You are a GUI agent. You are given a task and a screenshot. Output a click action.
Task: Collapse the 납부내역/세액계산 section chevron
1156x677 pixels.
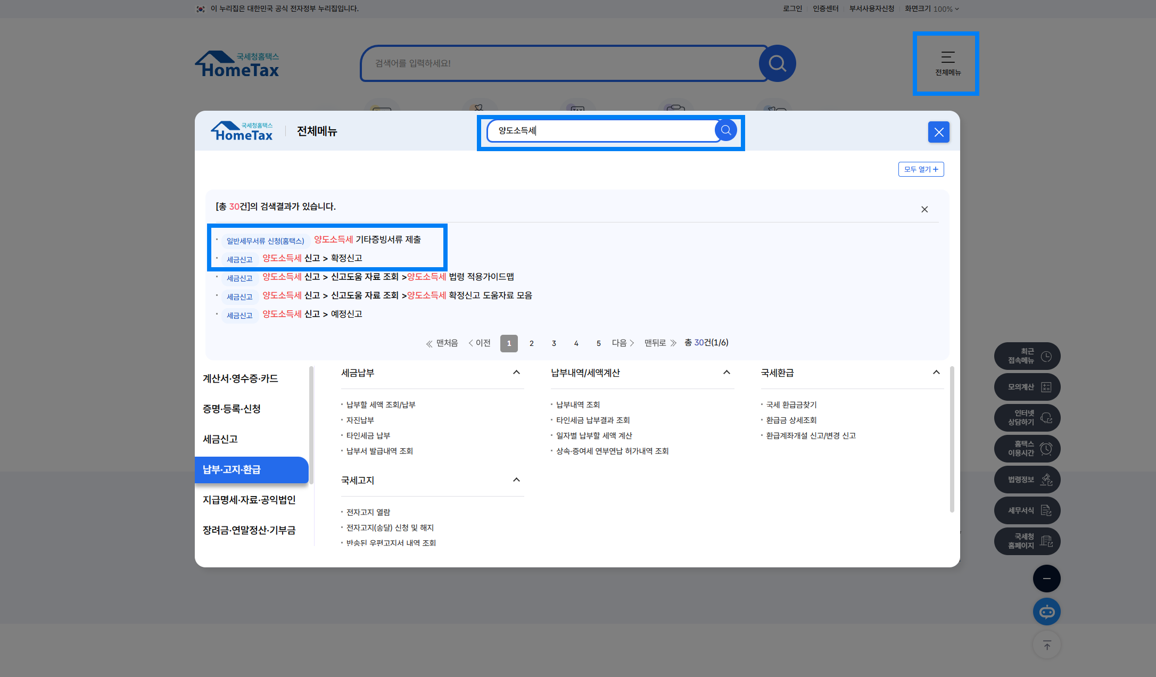pos(726,373)
